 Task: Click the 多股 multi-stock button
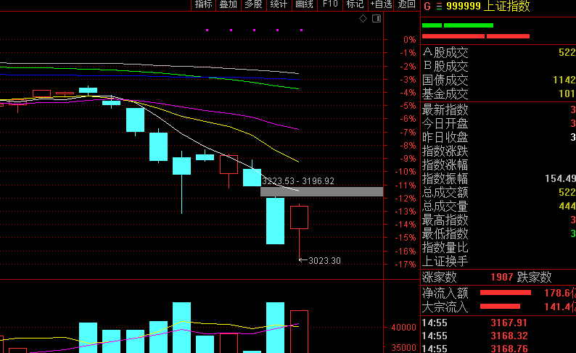point(252,4)
